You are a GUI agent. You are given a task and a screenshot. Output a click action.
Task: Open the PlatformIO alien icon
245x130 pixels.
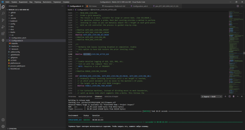[x=3, y=40]
